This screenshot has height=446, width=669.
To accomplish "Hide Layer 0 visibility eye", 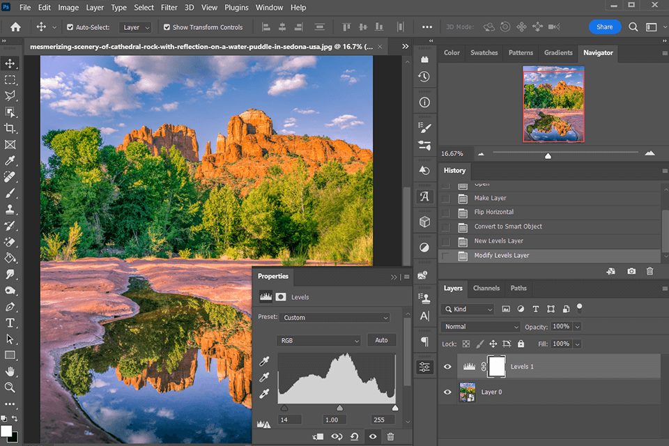I will [x=447, y=392].
